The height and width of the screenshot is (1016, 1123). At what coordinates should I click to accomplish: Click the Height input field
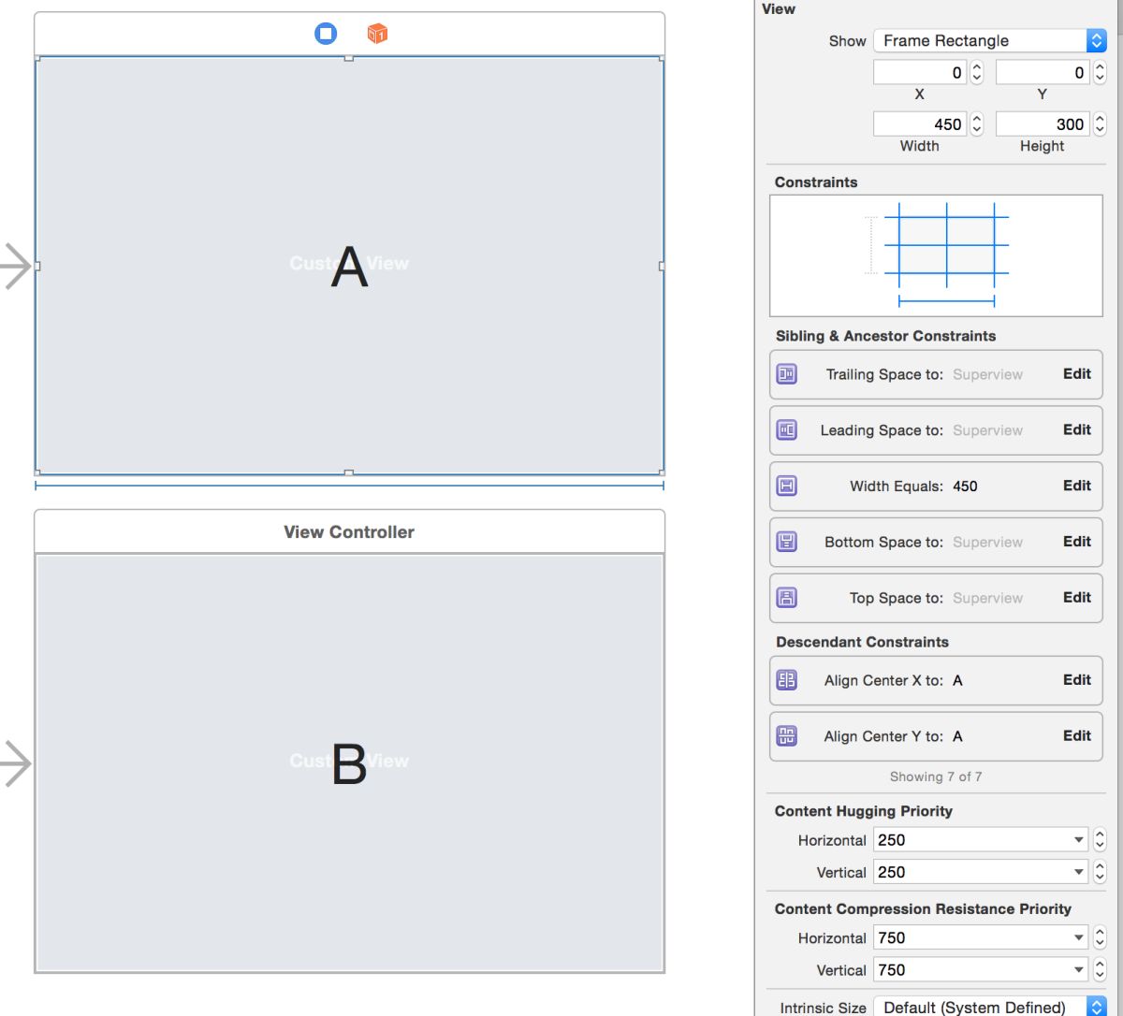coord(1043,123)
